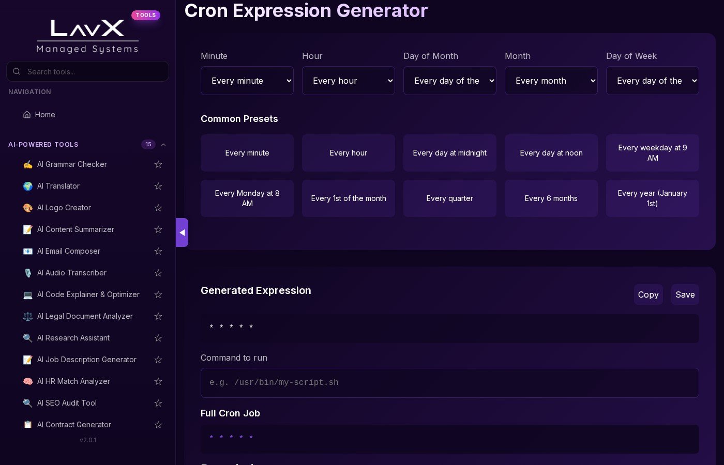
Task: Copy the generated cron expression
Action: 648,295
